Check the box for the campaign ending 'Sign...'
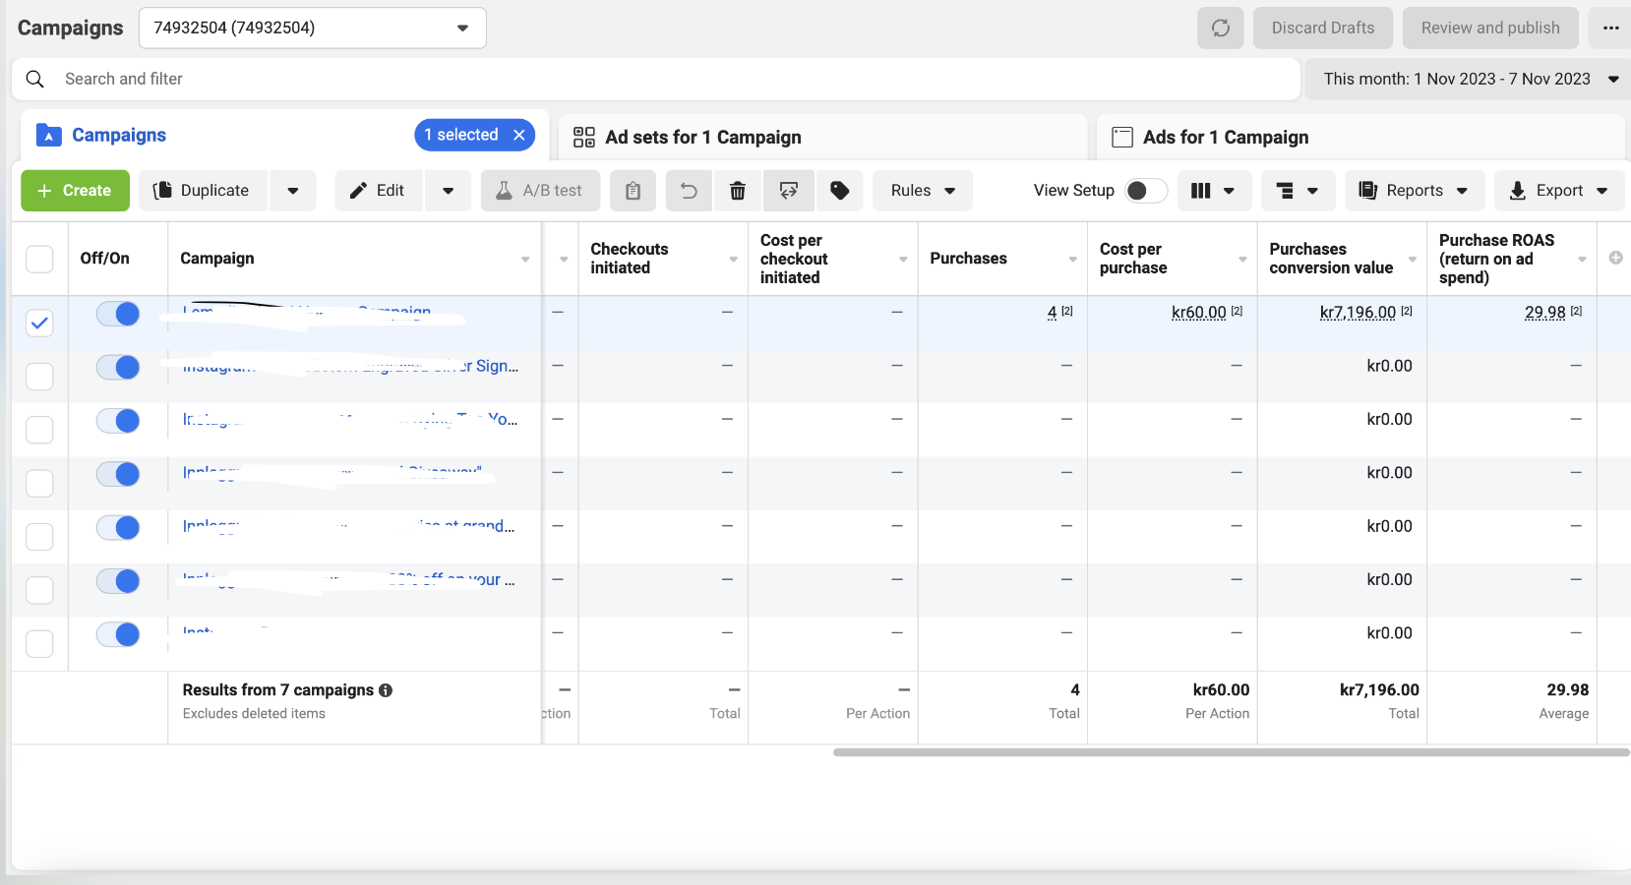The width and height of the screenshot is (1631, 885). pos(39,376)
